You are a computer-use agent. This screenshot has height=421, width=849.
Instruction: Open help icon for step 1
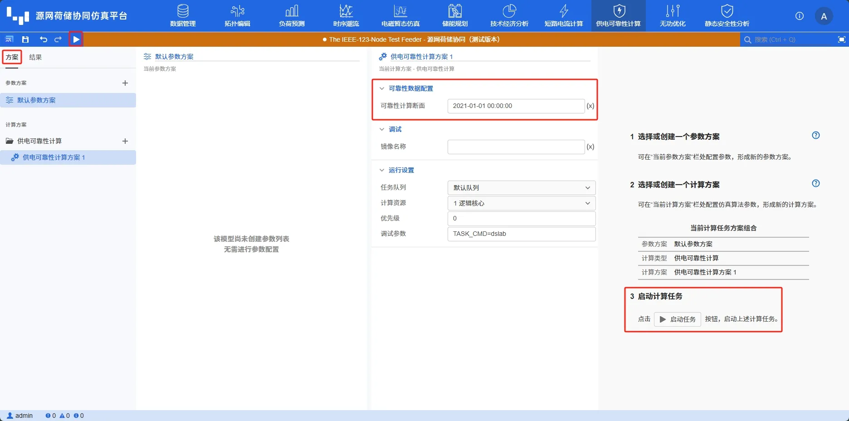click(815, 135)
